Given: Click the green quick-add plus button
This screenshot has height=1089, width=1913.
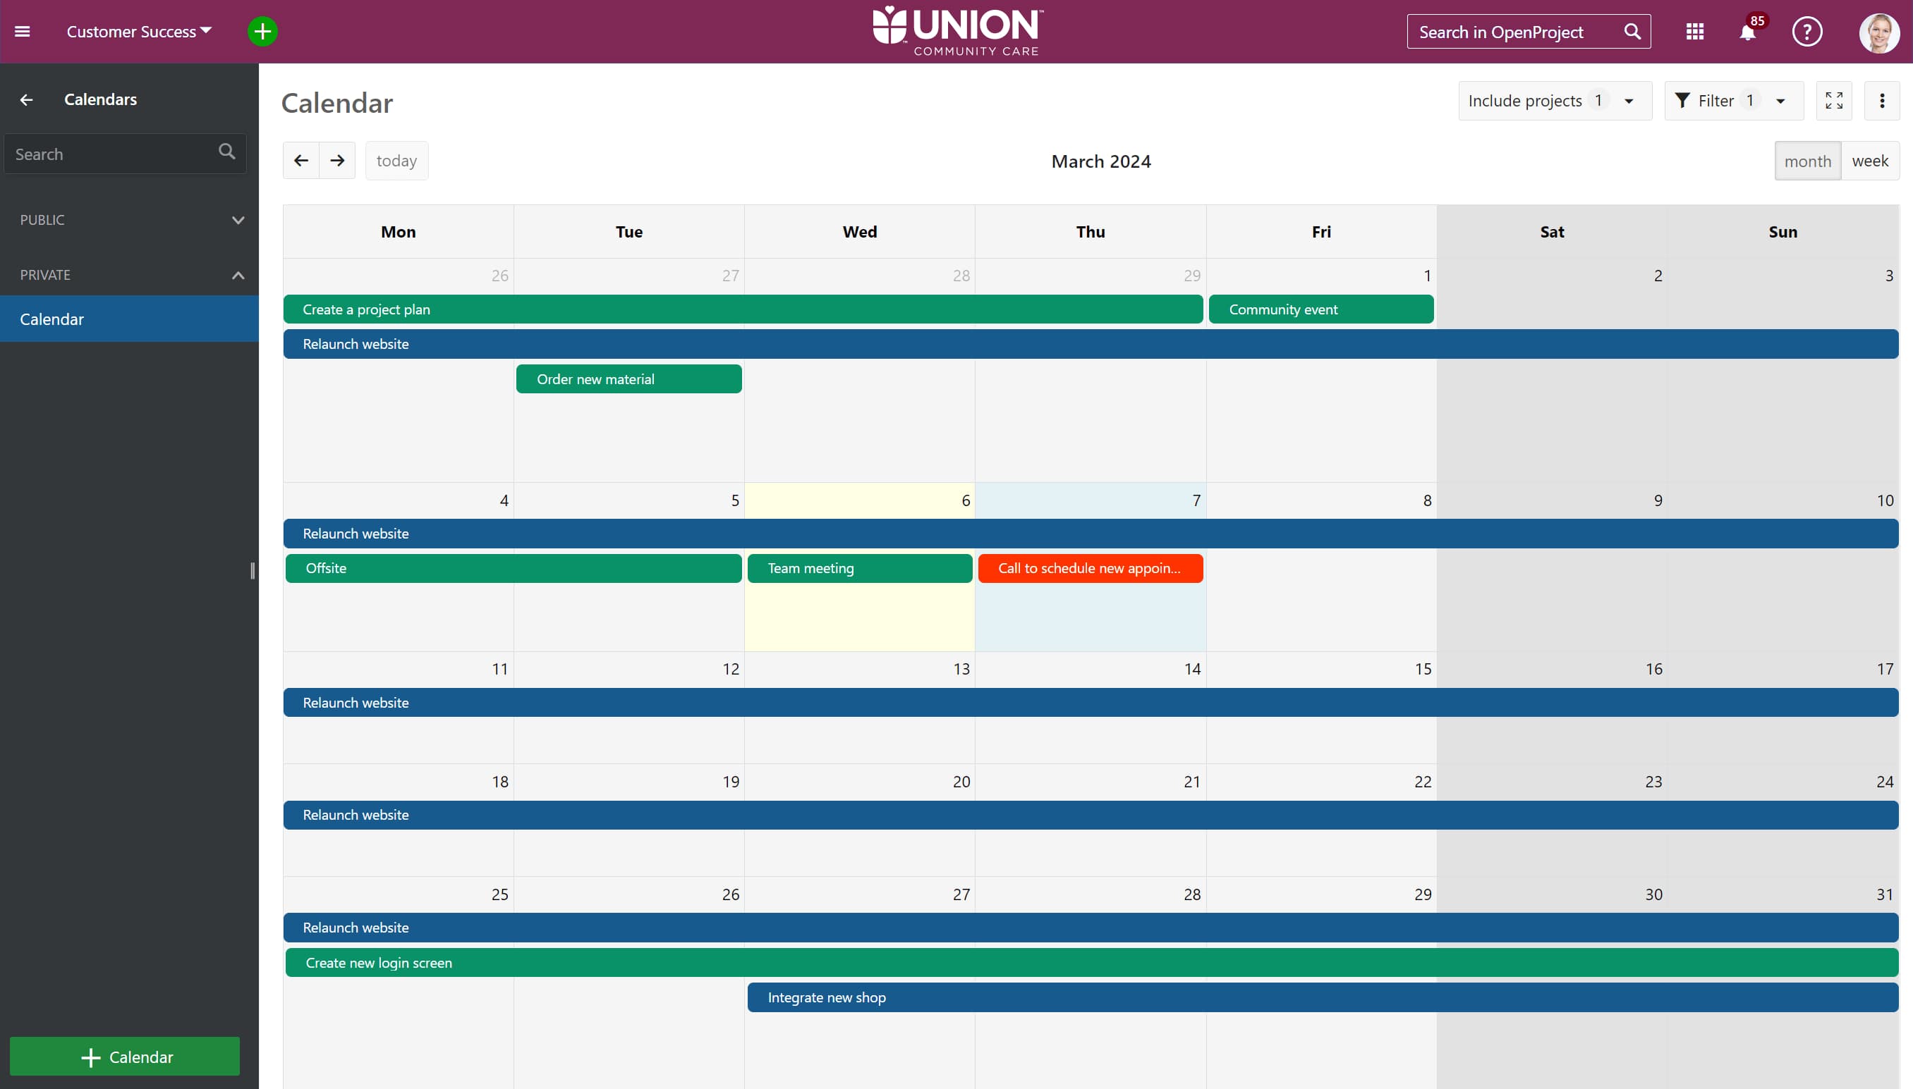Looking at the screenshot, I should 262,32.
